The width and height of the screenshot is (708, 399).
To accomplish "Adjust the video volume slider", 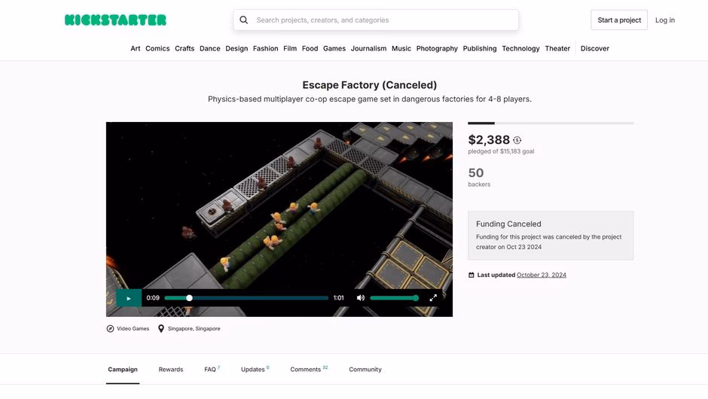I will tap(394, 298).
